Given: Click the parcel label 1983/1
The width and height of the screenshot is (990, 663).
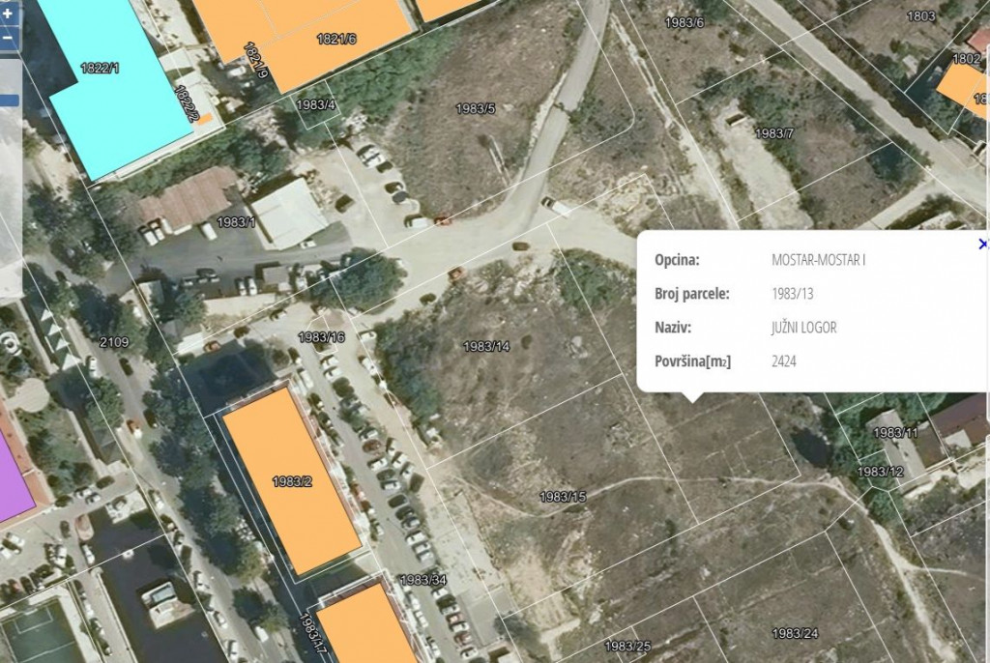Looking at the screenshot, I should pyautogui.click(x=236, y=222).
